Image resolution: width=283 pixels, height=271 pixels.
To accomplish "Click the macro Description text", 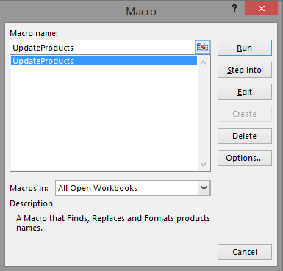I will tap(113, 223).
